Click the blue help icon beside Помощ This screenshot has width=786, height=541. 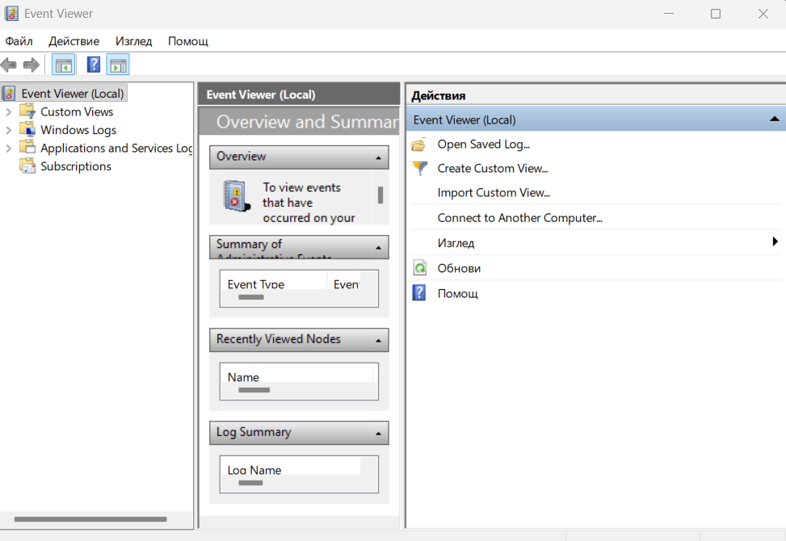point(419,292)
